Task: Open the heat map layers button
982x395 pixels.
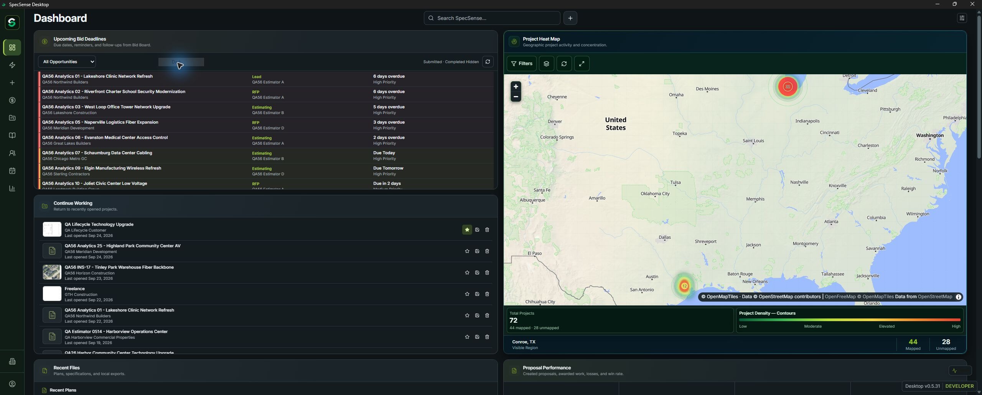Action: pos(546,64)
